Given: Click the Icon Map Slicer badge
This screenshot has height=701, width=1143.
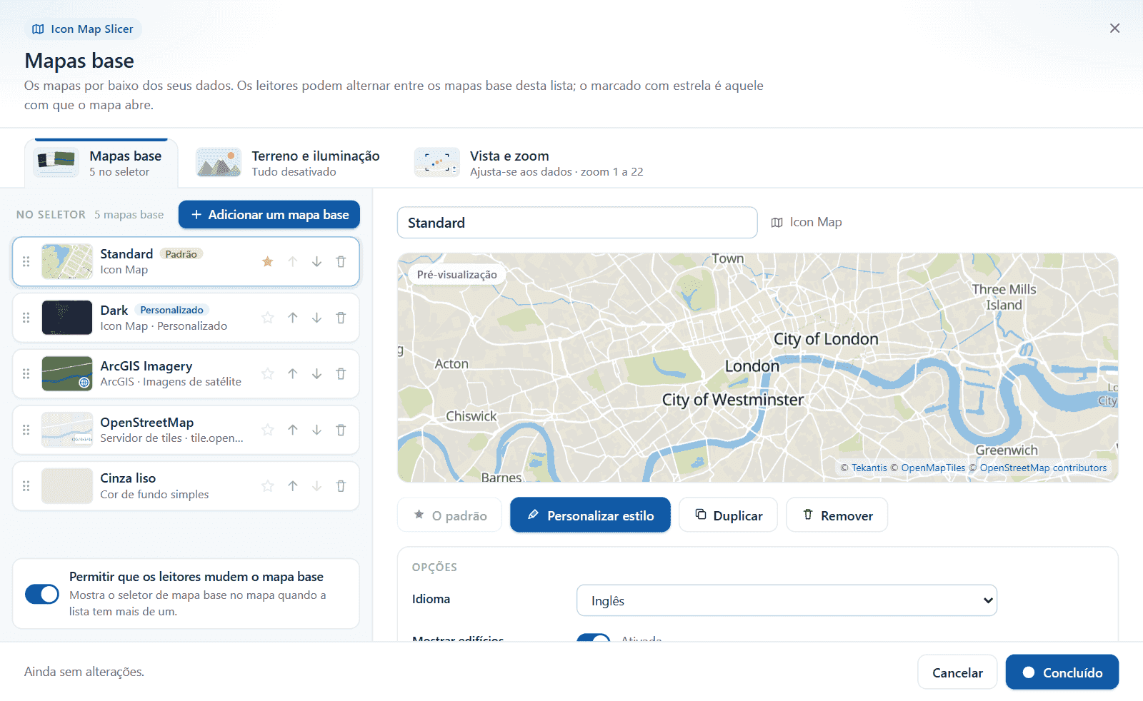Looking at the screenshot, I should click(x=83, y=29).
